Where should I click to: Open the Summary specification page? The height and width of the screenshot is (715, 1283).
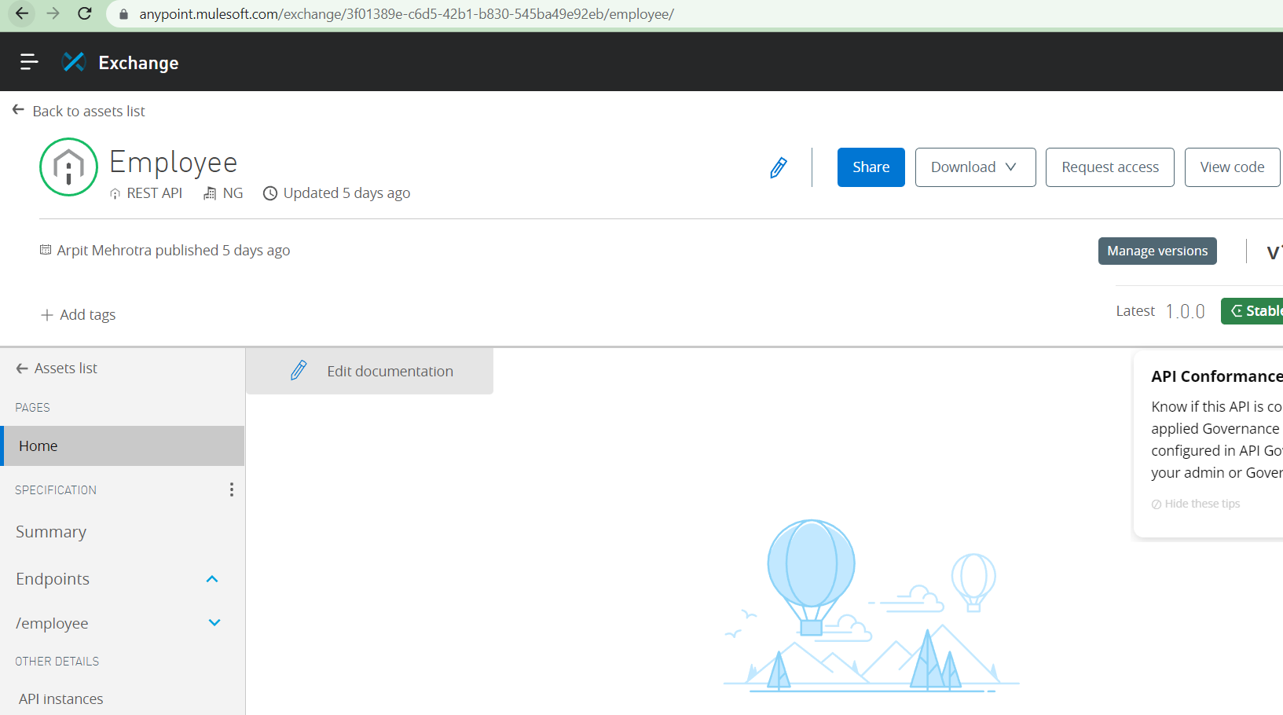(50, 532)
